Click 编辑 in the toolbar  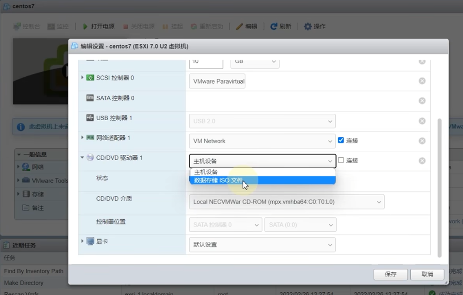(x=247, y=26)
